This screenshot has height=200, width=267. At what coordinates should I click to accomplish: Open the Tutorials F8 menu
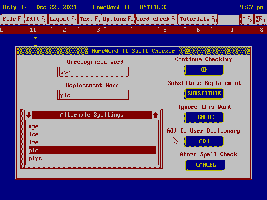[x=198, y=19]
